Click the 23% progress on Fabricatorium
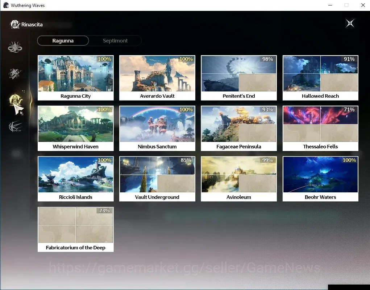The width and height of the screenshot is (370, 290). (104, 211)
